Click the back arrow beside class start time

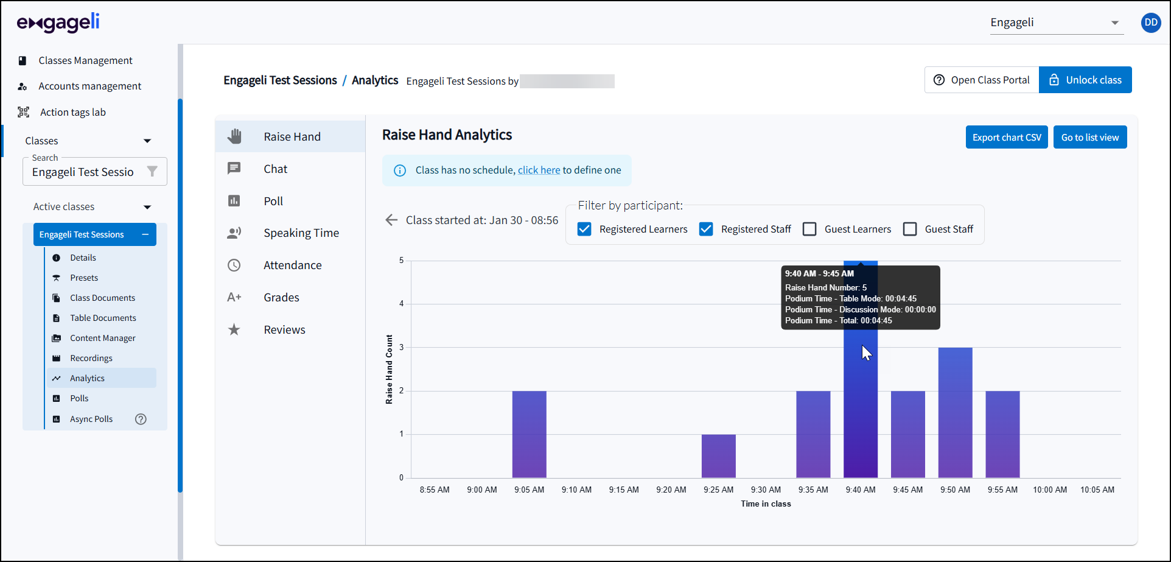[391, 220]
